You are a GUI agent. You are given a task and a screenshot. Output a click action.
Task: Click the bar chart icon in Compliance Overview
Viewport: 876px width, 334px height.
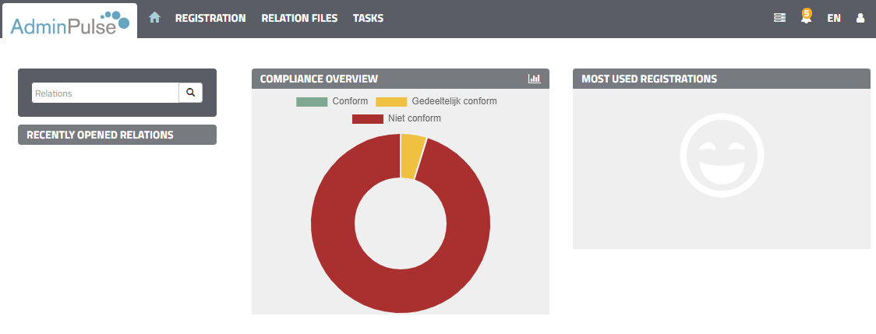click(534, 79)
